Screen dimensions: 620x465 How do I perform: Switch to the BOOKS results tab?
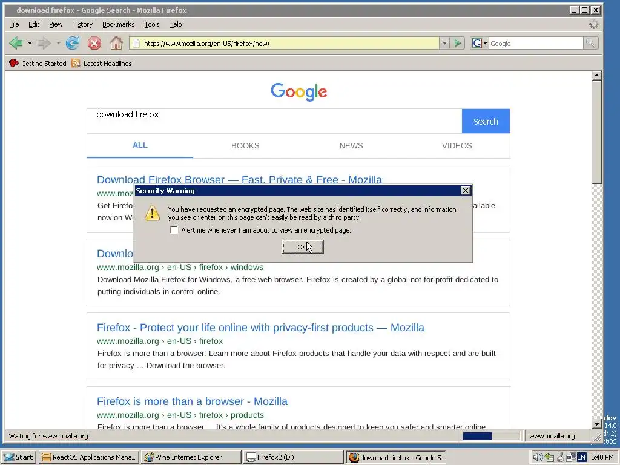pos(246,145)
